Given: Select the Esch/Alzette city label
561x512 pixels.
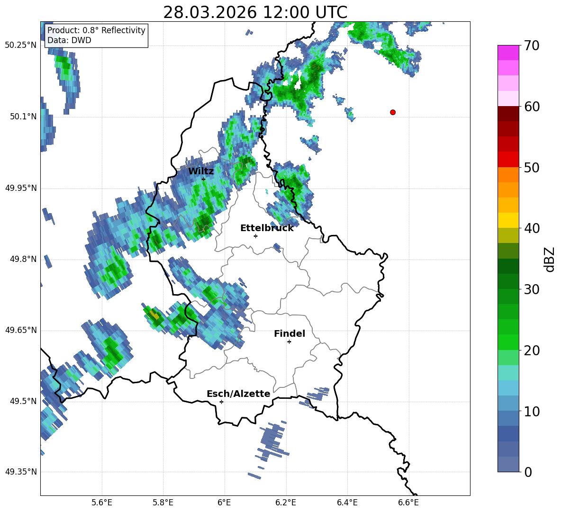Looking at the screenshot, I should tap(238, 394).
